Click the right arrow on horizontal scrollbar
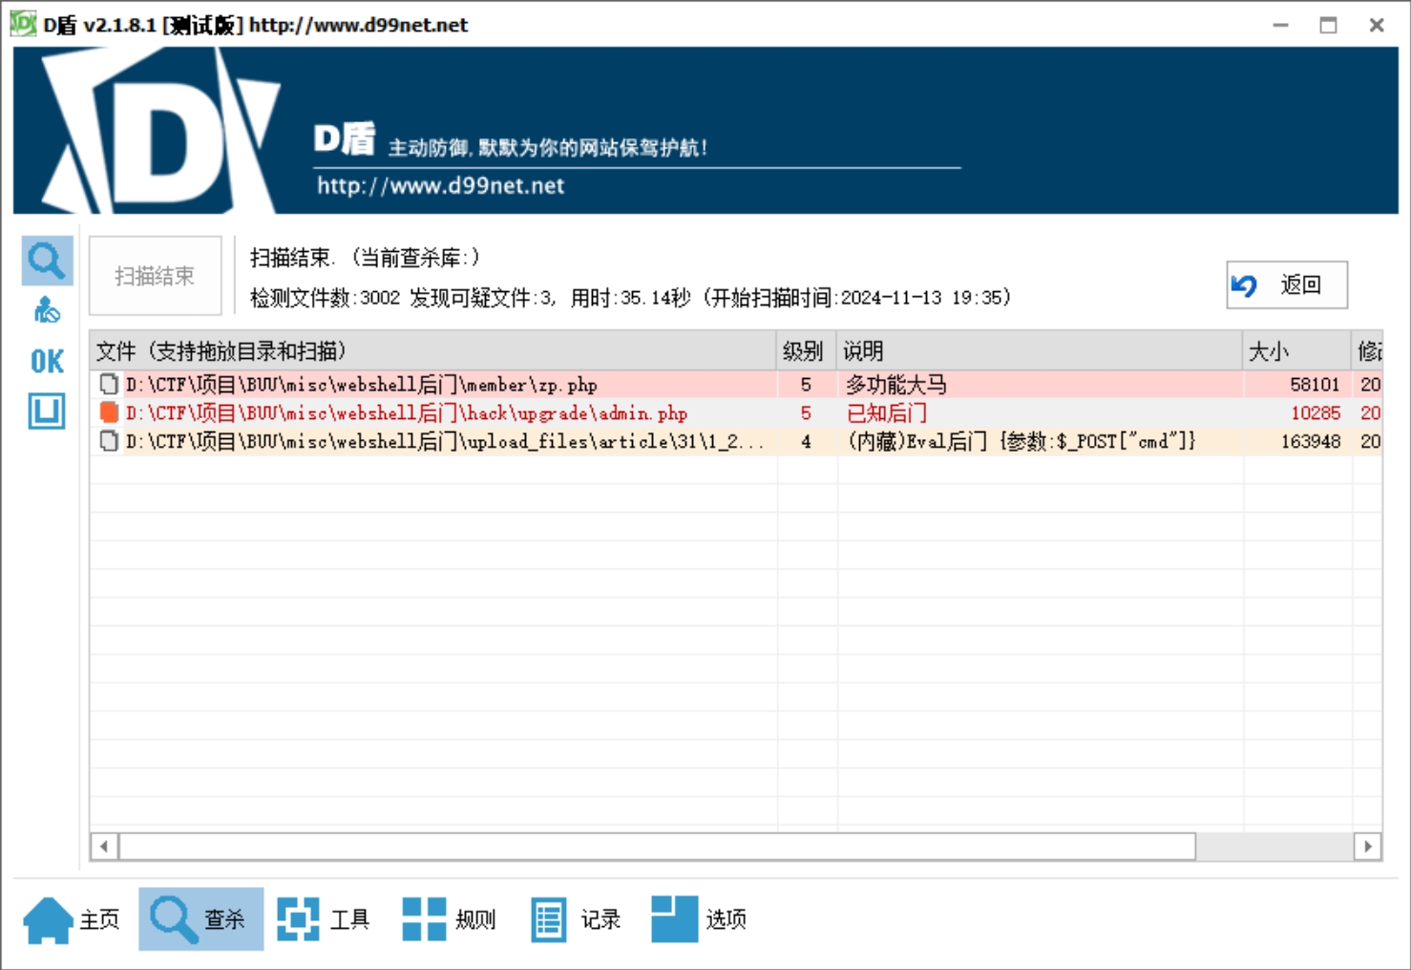 [x=1366, y=846]
